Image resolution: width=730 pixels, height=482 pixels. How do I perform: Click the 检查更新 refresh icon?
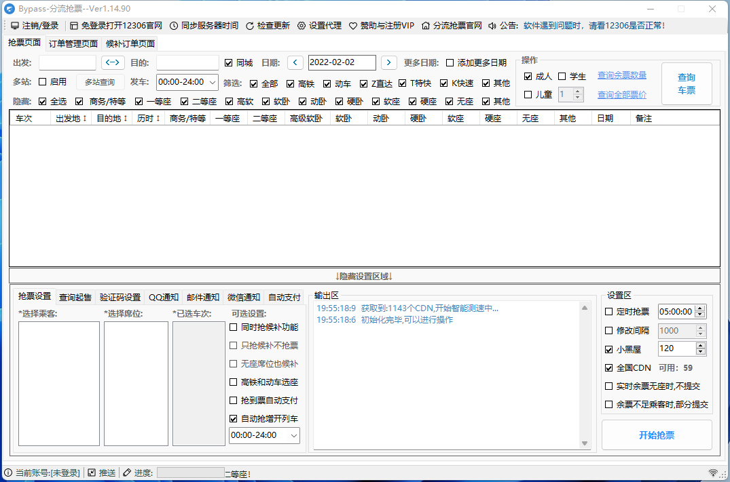250,26
